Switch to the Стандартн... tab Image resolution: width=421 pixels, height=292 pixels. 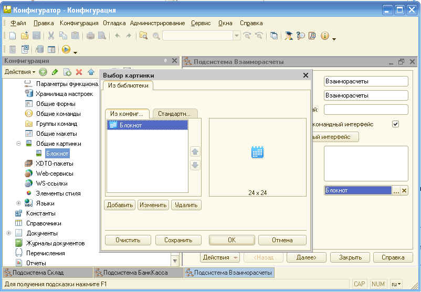click(x=175, y=113)
